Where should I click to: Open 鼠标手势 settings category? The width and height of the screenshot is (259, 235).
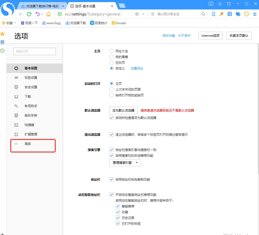coord(35,116)
